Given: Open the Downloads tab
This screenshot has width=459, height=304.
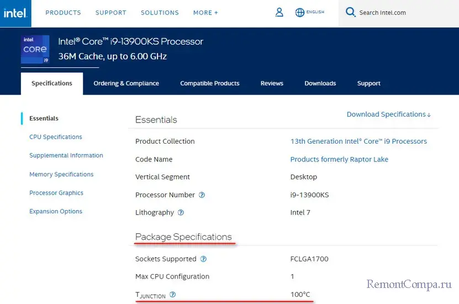Looking at the screenshot, I should click(x=320, y=83).
